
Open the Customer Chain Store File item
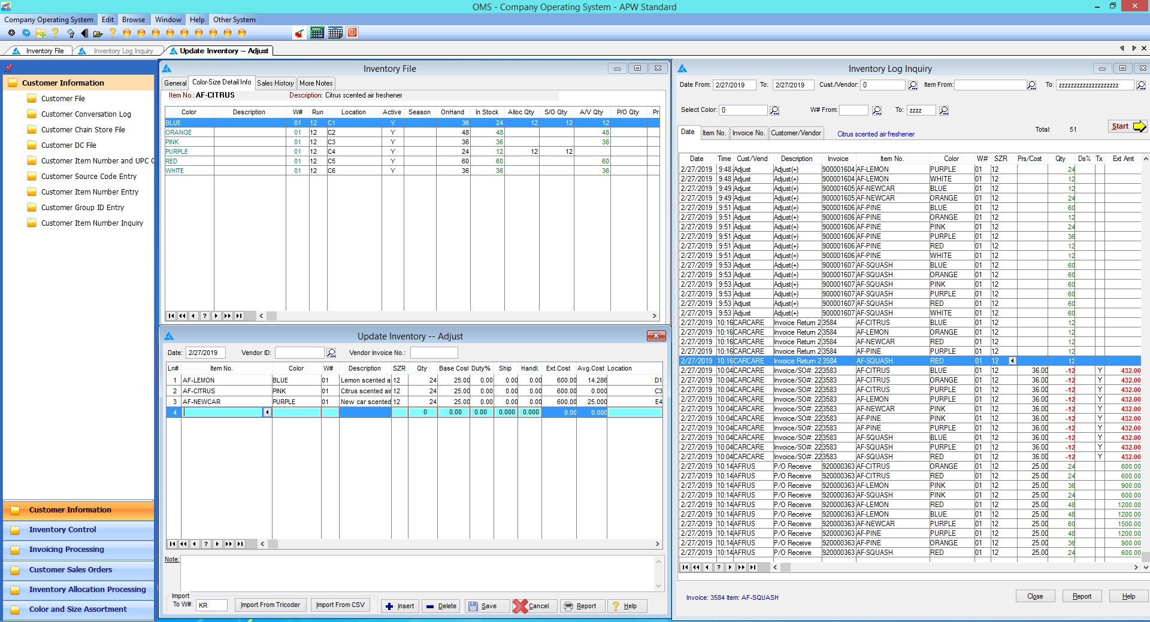[x=83, y=130]
